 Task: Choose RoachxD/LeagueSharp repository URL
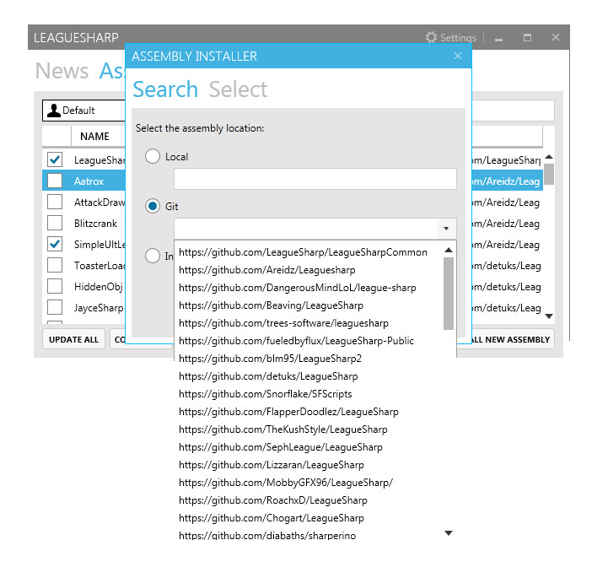[273, 500]
